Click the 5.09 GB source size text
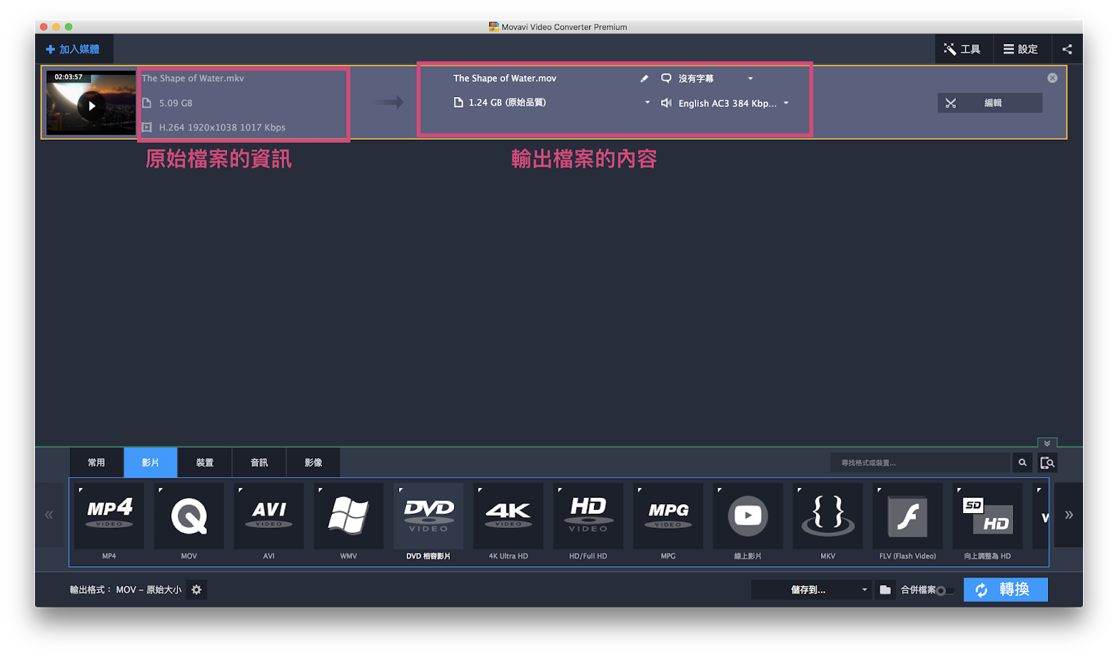Image resolution: width=1118 pixels, height=657 pixels. pyautogui.click(x=175, y=103)
